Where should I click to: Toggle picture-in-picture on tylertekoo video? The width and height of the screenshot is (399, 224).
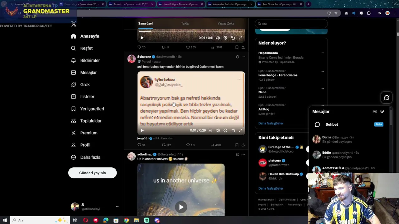pyautogui.click(x=233, y=130)
